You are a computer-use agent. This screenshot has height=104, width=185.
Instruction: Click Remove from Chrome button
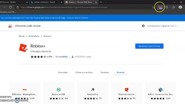[149, 46]
